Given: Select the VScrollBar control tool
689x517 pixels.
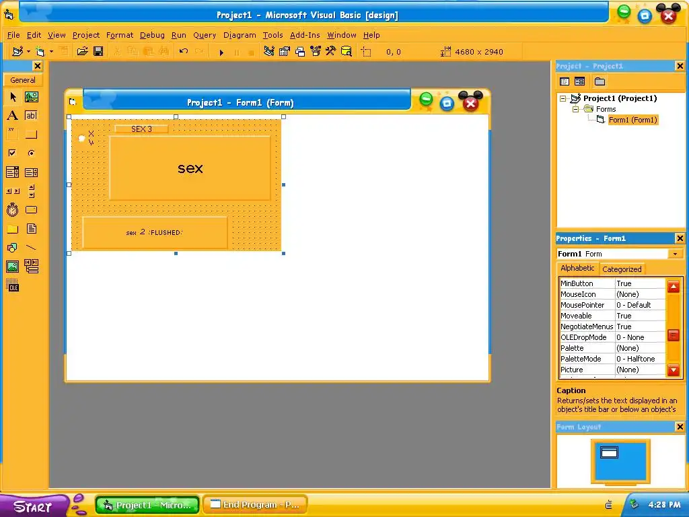Looking at the screenshot, I should tap(31, 191).
